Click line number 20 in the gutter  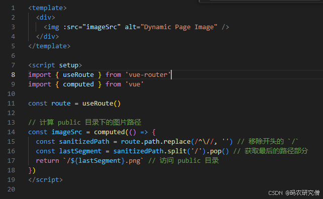point(11,189)
